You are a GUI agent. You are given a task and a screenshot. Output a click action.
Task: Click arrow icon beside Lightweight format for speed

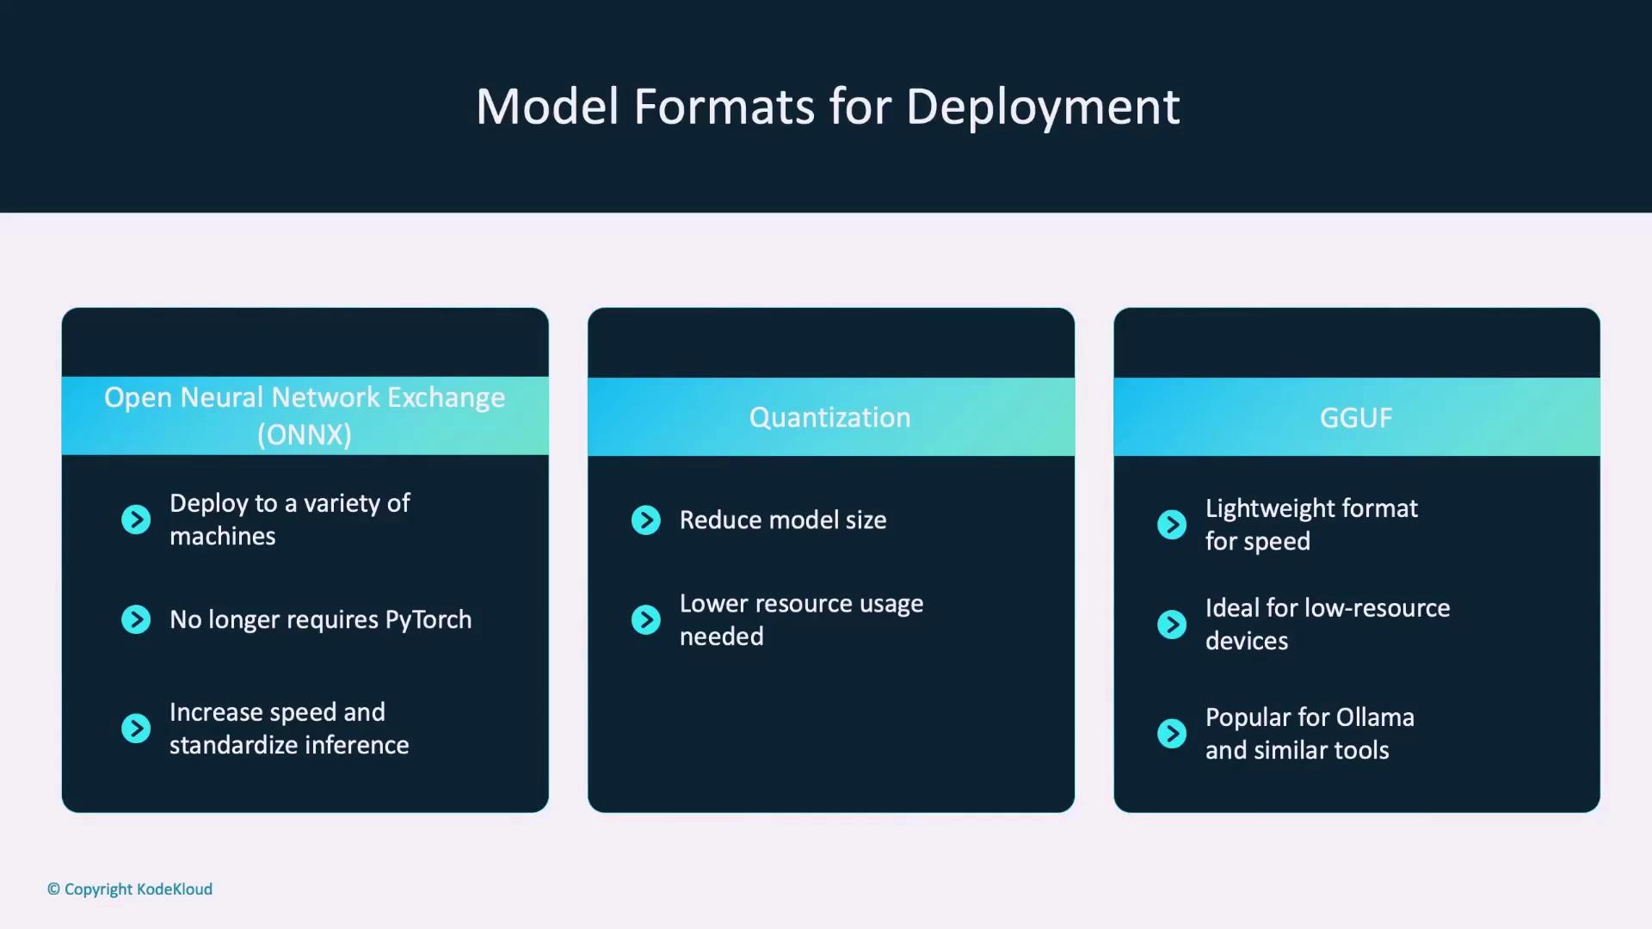(1172, 524)
